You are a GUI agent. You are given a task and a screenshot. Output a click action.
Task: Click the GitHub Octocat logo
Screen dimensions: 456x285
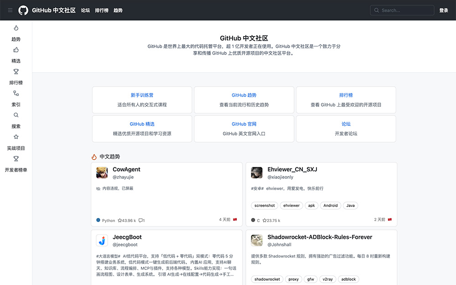tap(23, 10)
